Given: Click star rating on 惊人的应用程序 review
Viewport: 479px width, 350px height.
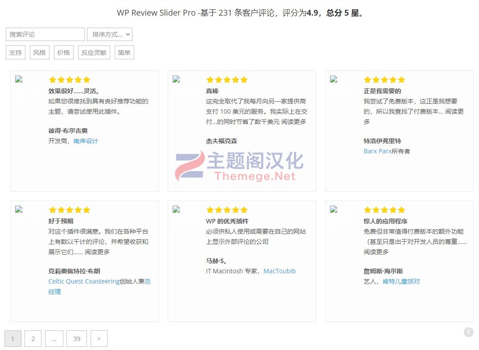Looking at the screenshot, I should tap(384, 210).
